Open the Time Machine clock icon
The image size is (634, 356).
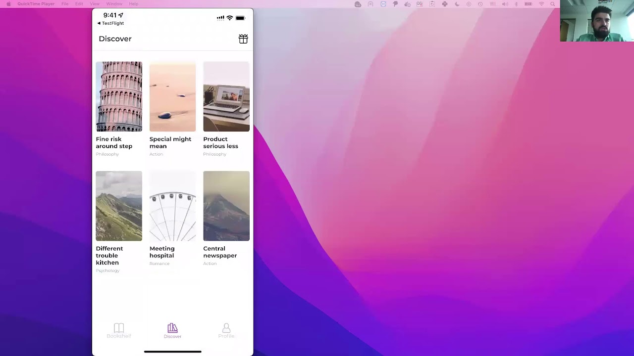[x=480, y=4]
